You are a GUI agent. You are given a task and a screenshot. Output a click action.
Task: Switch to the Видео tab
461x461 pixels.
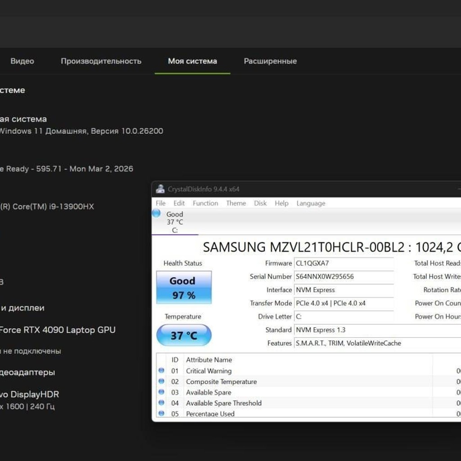coord(23,61)
